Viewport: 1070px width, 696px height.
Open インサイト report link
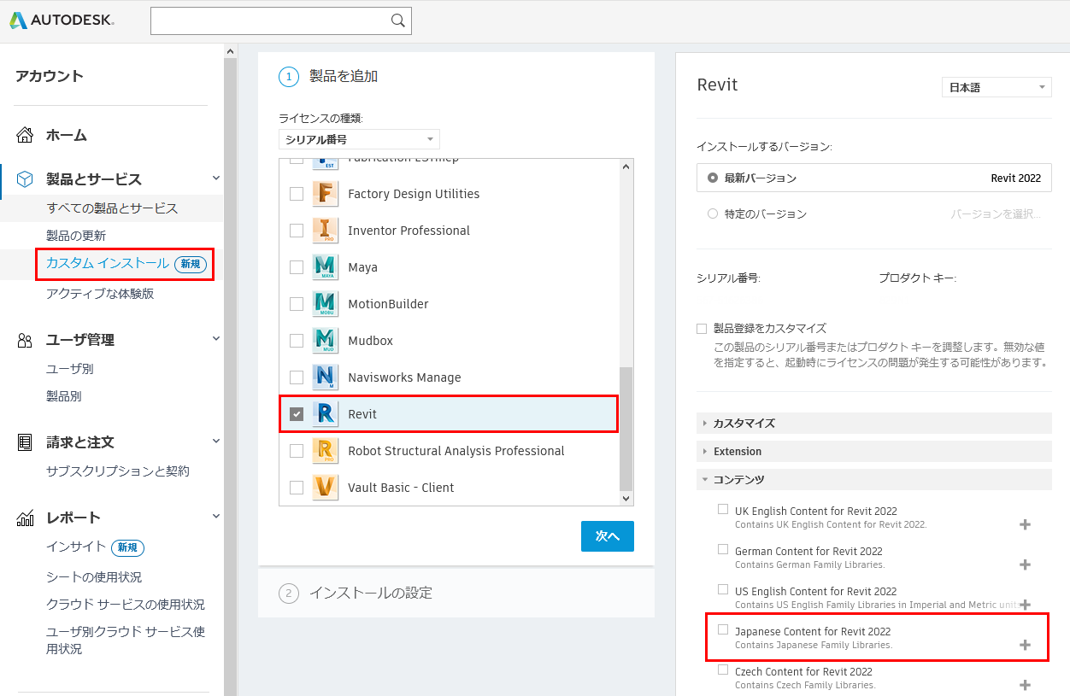(x=76, y=547)
